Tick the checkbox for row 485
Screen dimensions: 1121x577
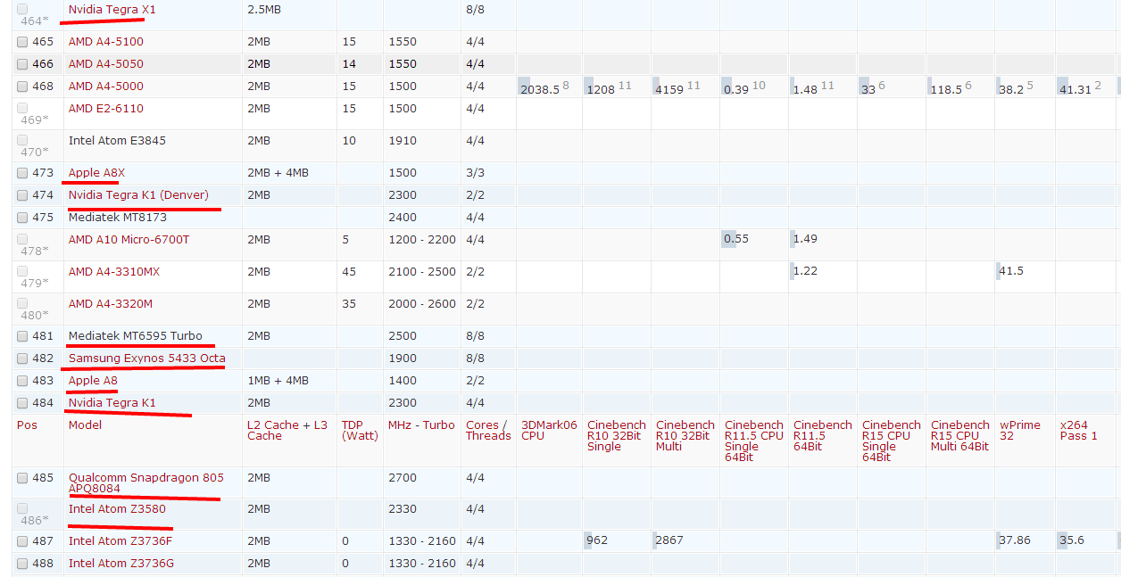coord(22,478)
